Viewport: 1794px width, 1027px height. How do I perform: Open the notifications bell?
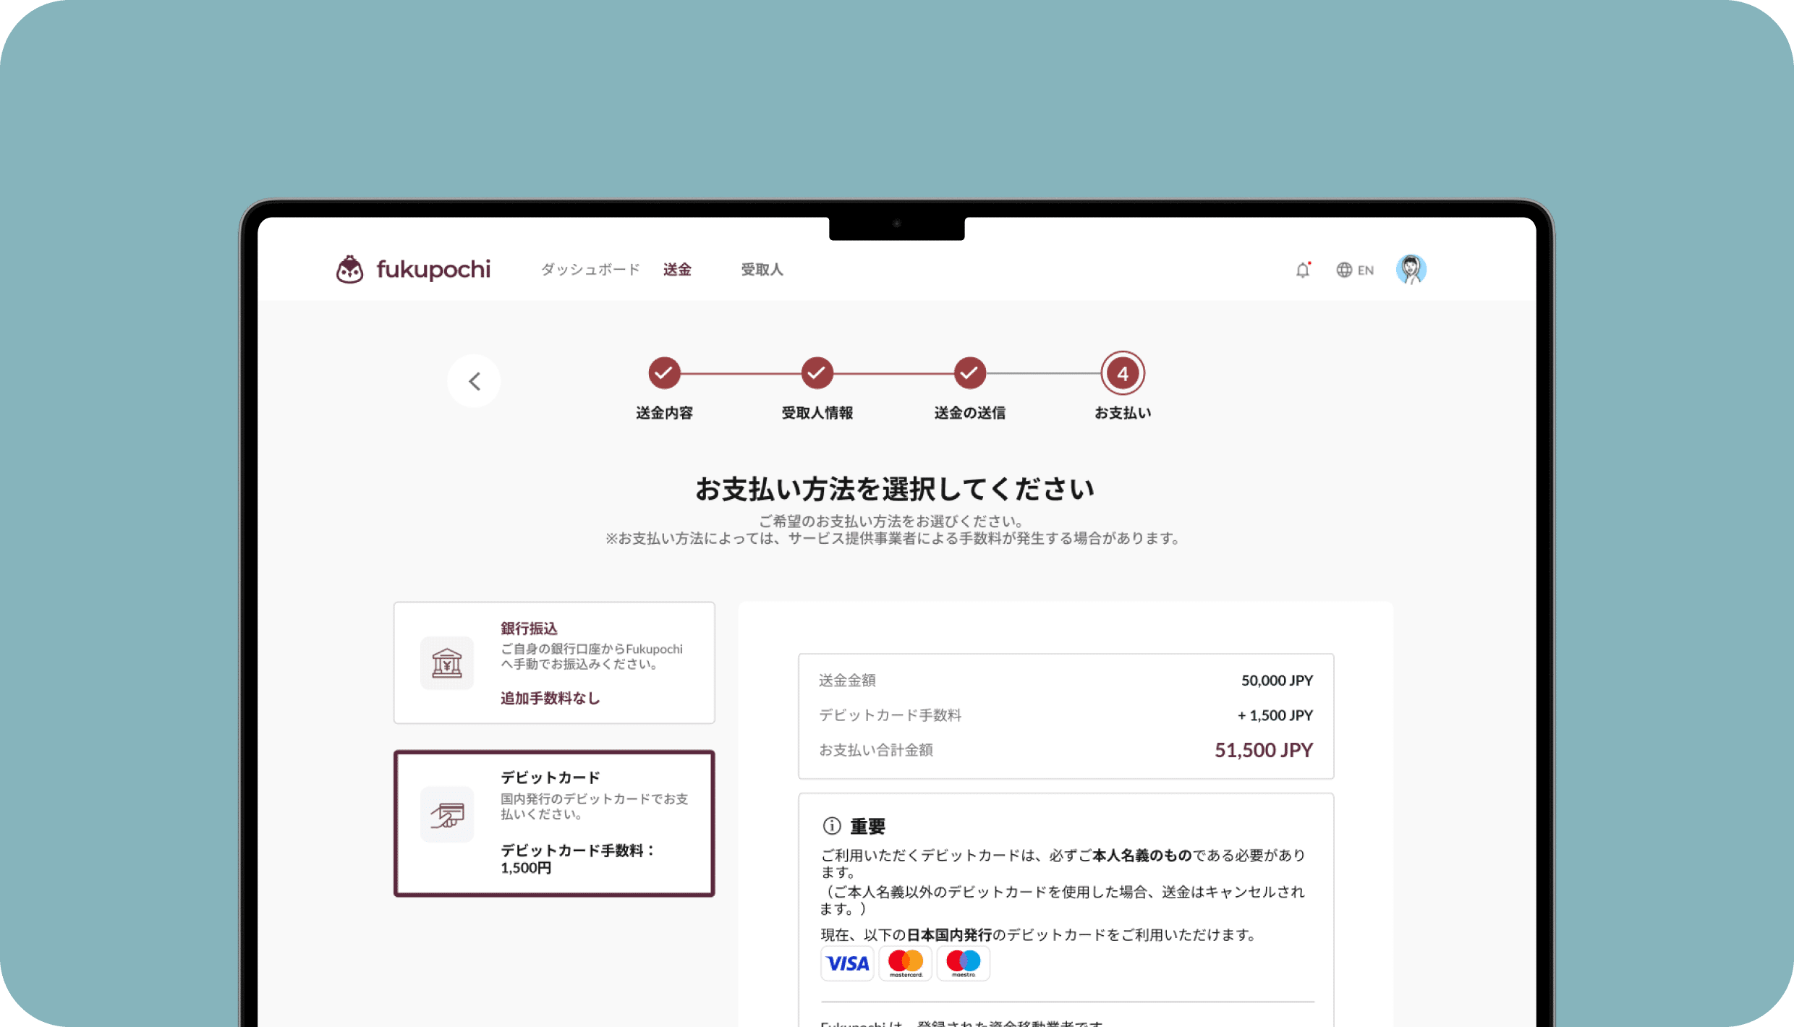point(1303,270)
